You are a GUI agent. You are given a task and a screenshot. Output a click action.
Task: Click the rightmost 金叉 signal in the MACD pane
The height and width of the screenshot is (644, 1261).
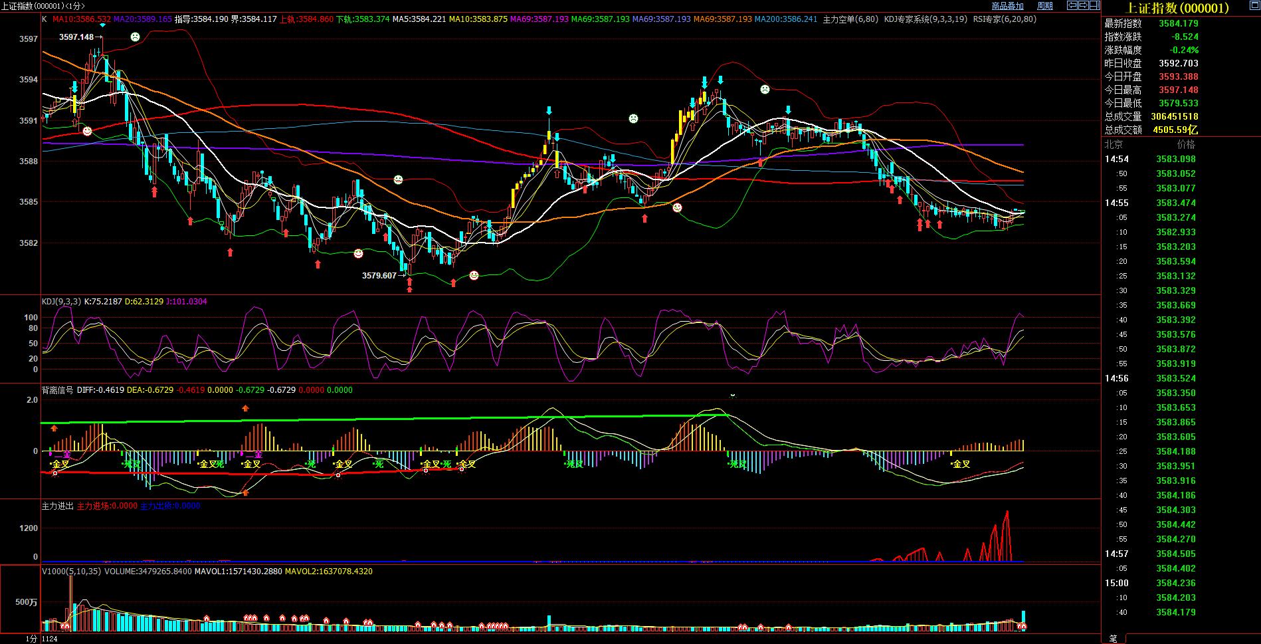coord(961,464)
